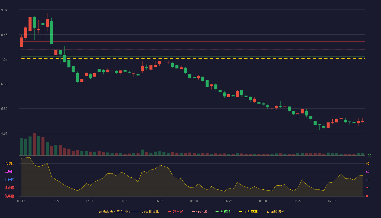Click the 04-21 date label
The height and width of the screenshot is (218, 381).
(x=125, y=201)
